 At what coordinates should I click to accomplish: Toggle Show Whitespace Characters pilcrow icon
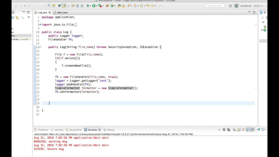(82, 6)
